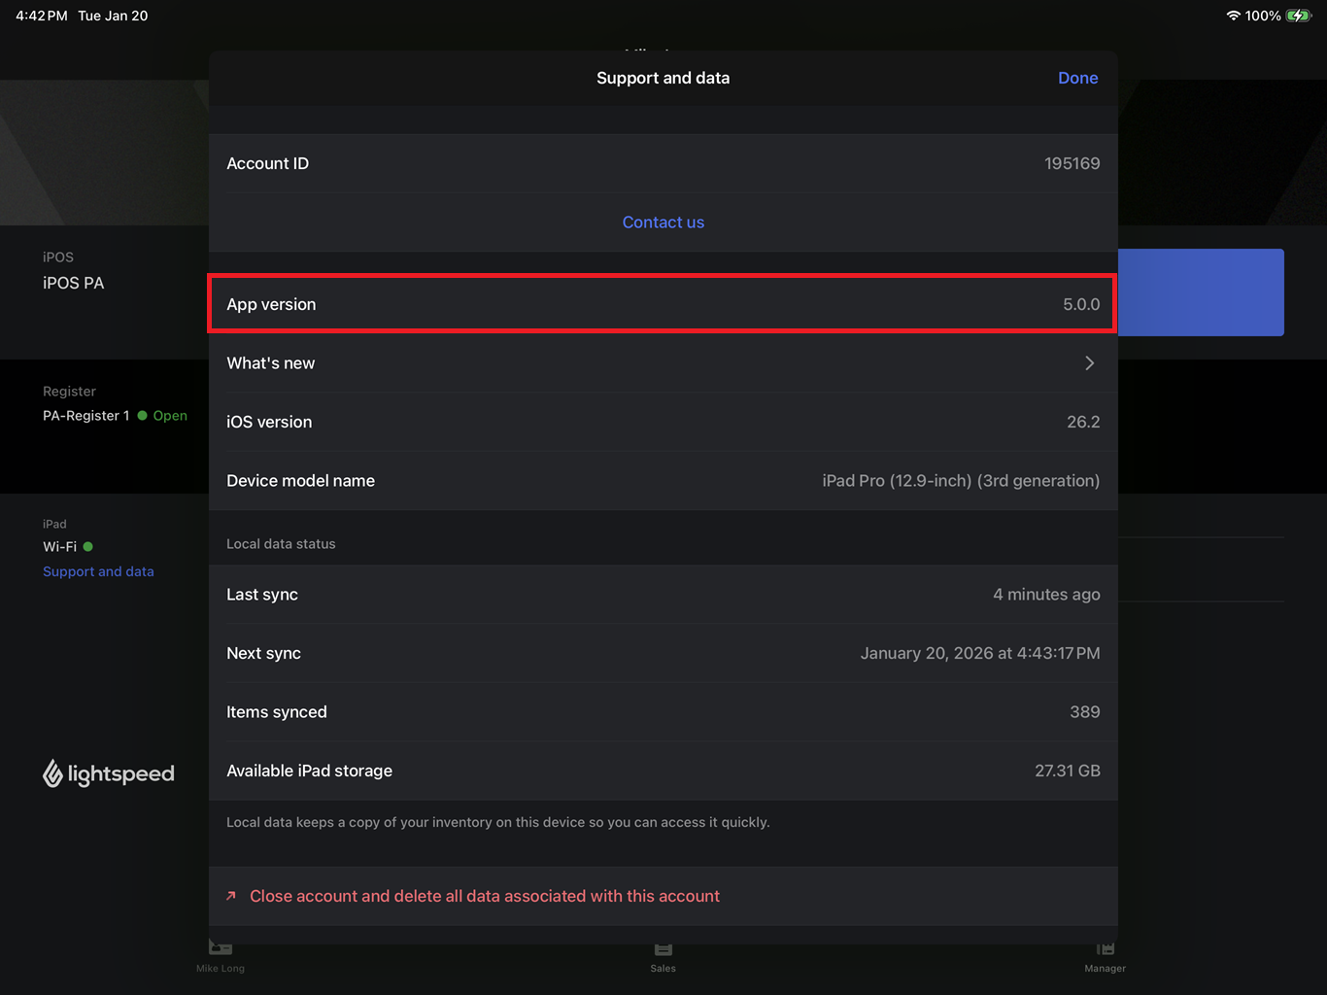1327x995 pixels.
Task: Click the Next sync label
Action: coord(263,653)
